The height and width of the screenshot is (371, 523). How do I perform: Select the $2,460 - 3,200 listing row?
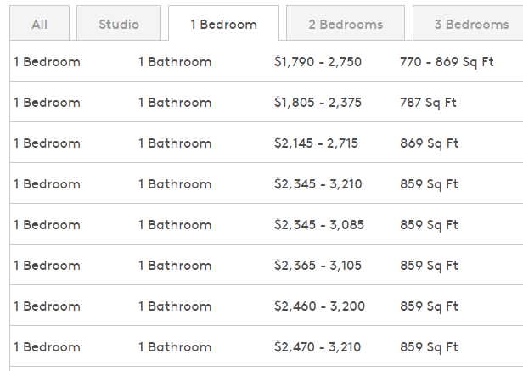pyautogui.click(x=267, y=306)
